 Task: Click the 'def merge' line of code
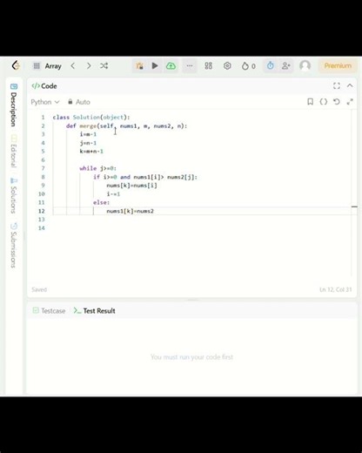tap(126, 126)
